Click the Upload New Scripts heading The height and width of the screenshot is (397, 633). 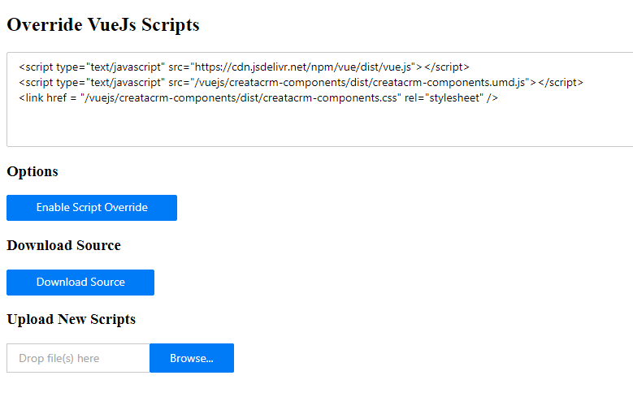71,319
